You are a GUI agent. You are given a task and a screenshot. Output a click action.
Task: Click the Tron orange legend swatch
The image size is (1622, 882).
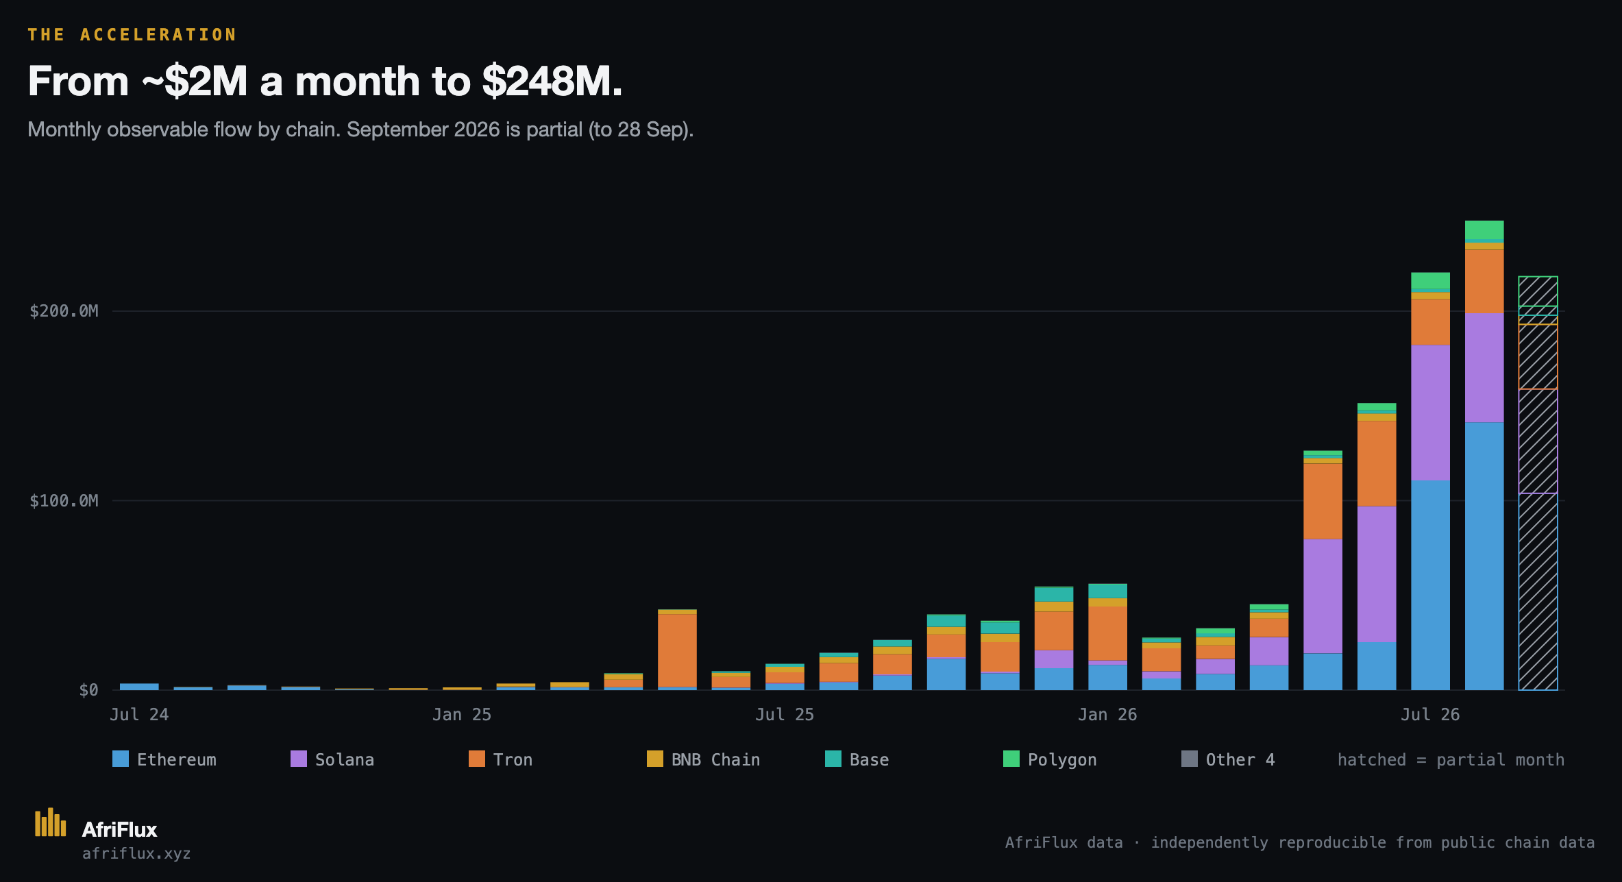pos(477,759)
